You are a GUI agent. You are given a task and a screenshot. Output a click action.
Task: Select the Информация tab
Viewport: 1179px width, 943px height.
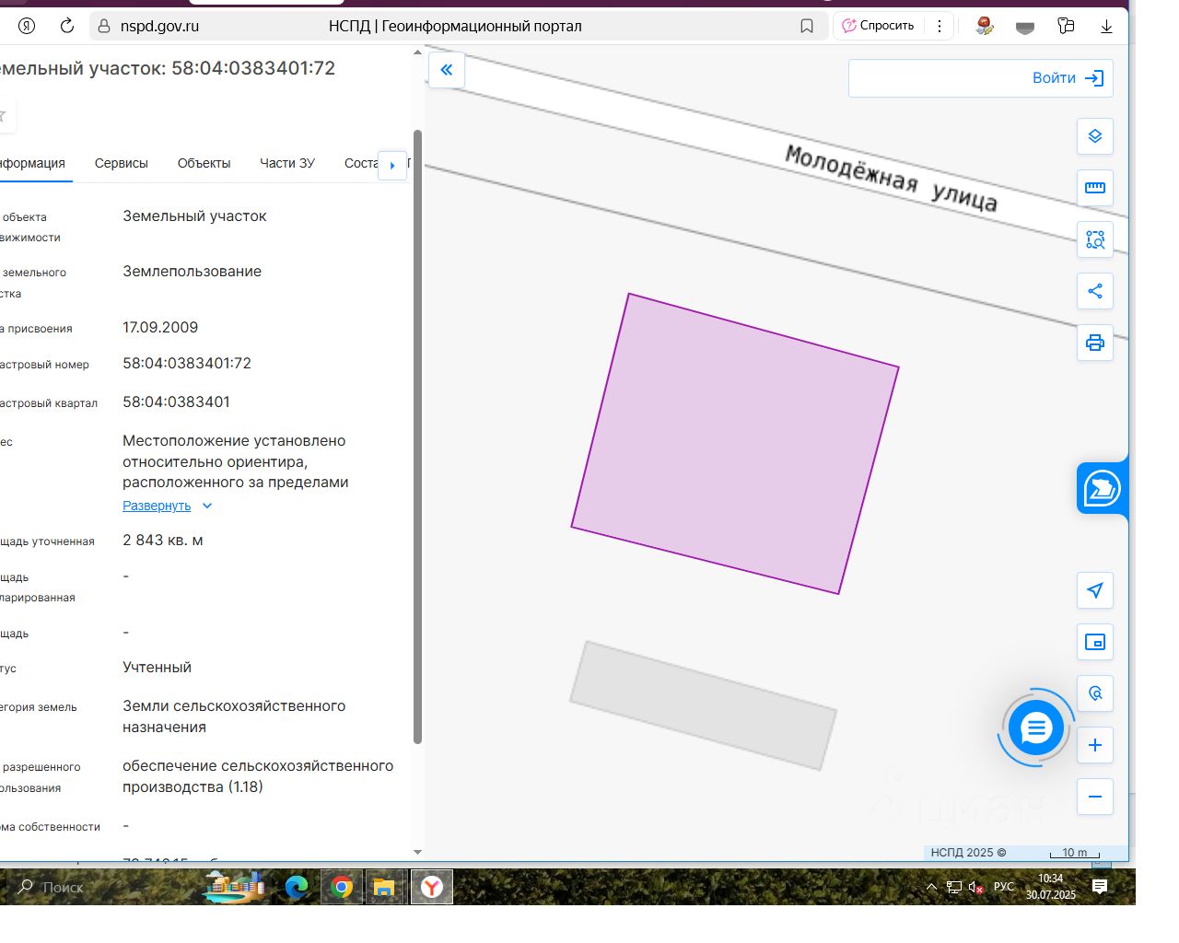pyautogui.click(x=33, y=163)
